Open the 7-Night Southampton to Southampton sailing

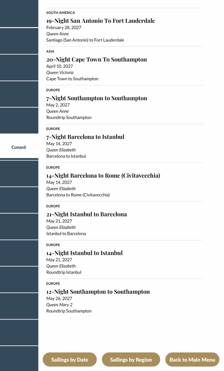(96, 98)
